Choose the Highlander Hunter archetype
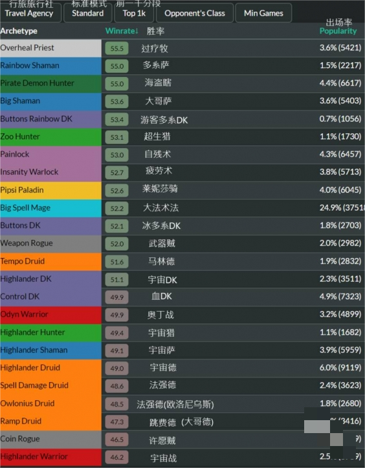 coord(51,332)
